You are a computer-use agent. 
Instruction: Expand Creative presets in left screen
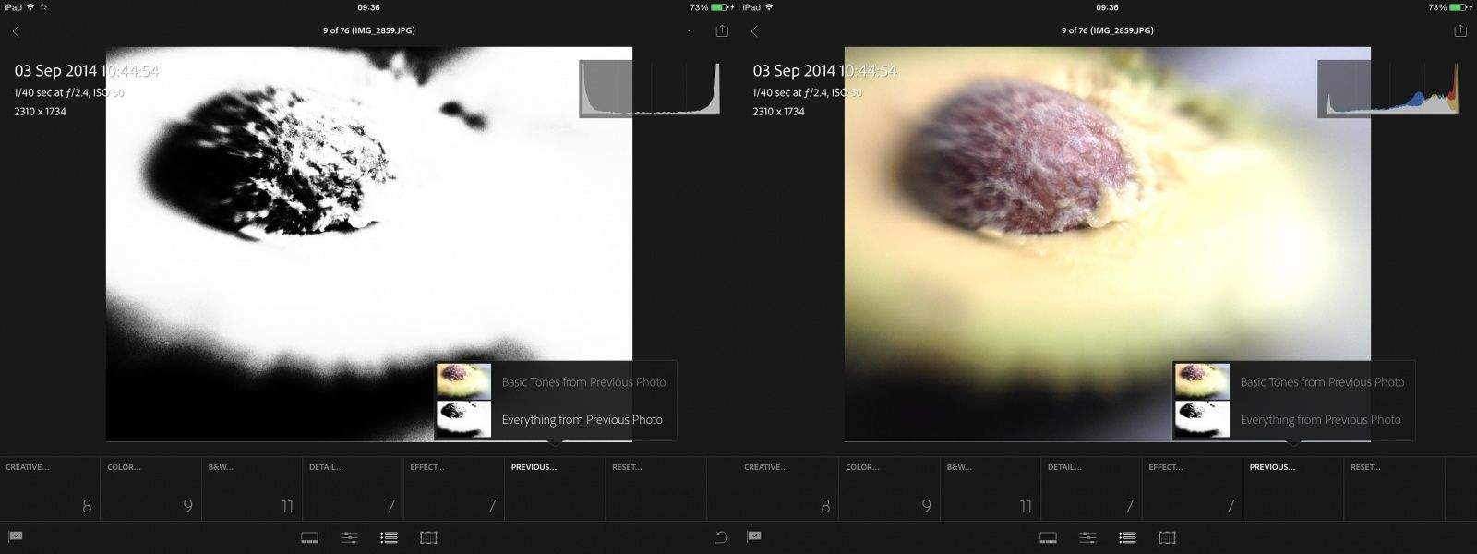pos(50,488)
